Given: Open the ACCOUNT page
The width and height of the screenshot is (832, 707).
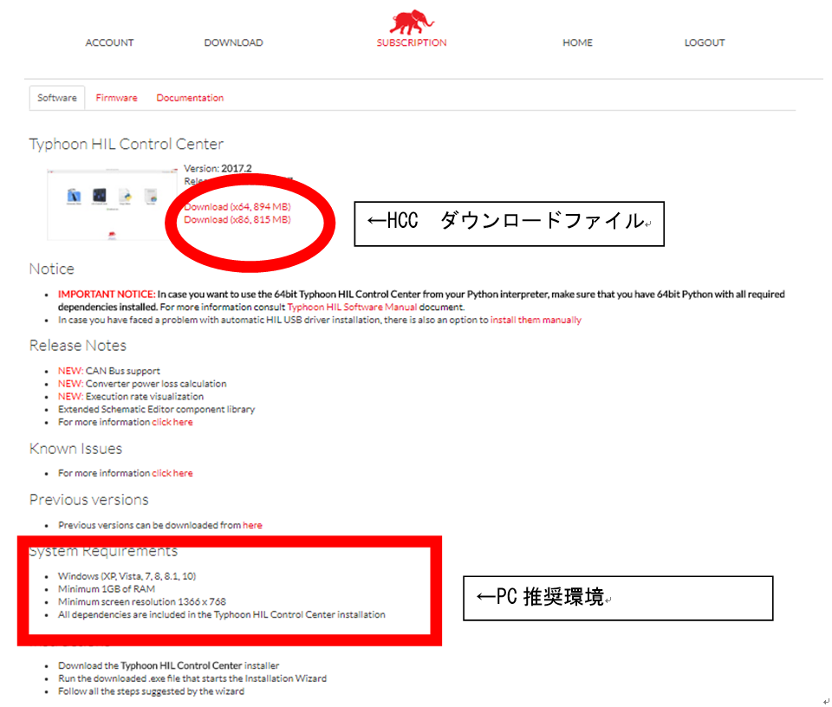Looking at the screenshot, I should (x=109, y=42).
